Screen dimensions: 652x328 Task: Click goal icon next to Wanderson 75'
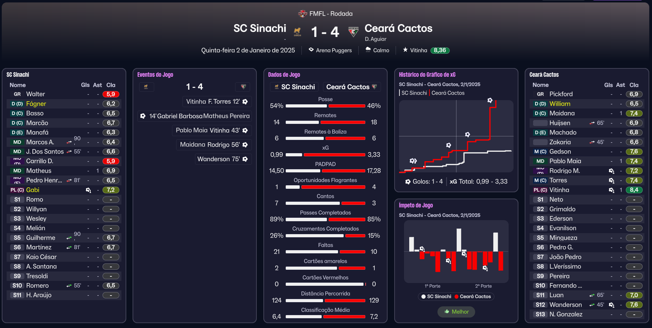tap(245, 159)
